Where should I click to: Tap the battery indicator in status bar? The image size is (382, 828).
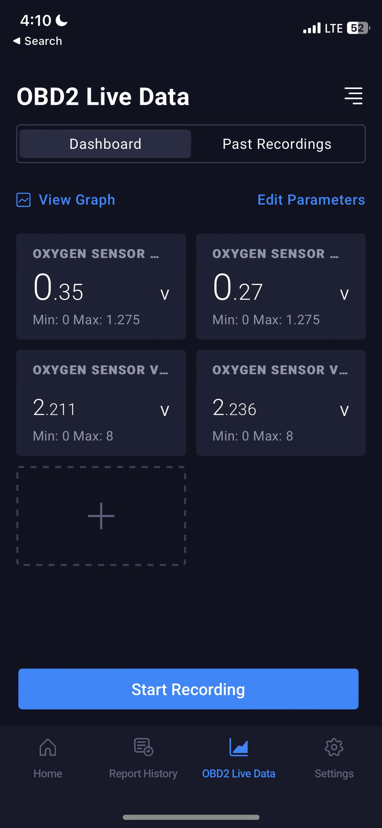click(x=358, y=28)
